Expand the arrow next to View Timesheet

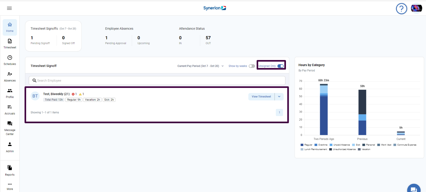[x=279, y=97]
